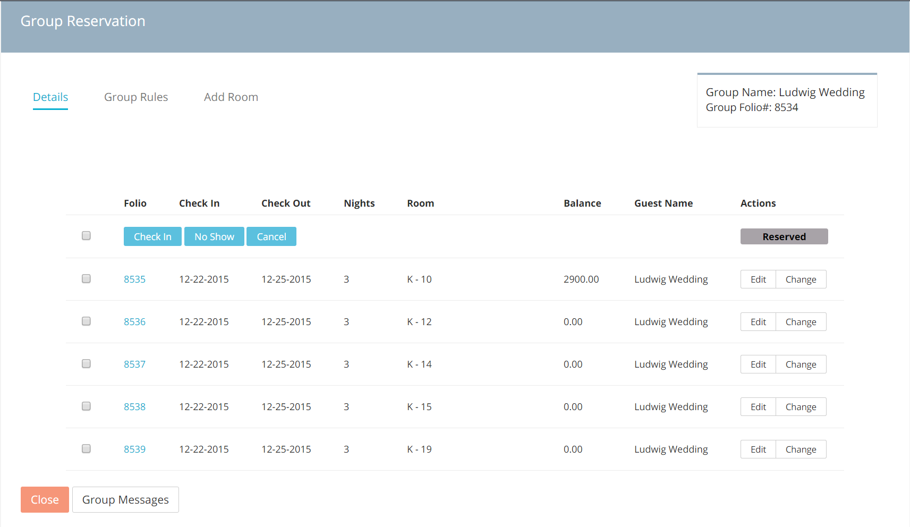Open the Add Room tab

coord(231,97)
